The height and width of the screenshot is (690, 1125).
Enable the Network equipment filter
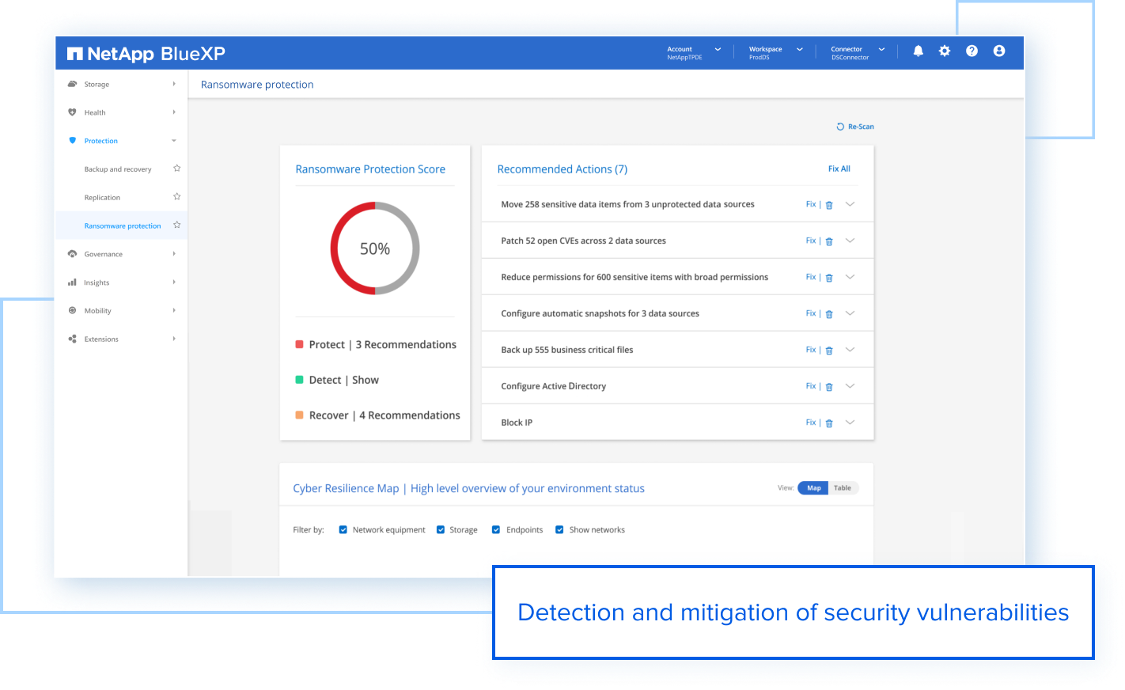click(x=343, y=529)
